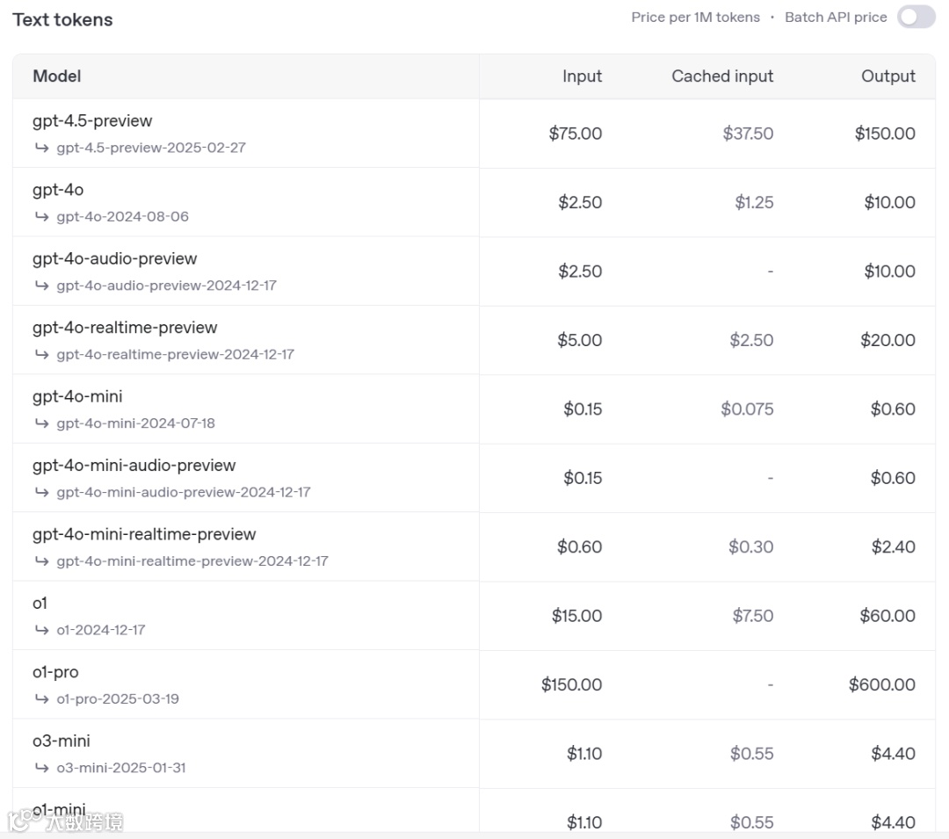Click the Input column header
The image size is (949, 839).
click(582, 76)
